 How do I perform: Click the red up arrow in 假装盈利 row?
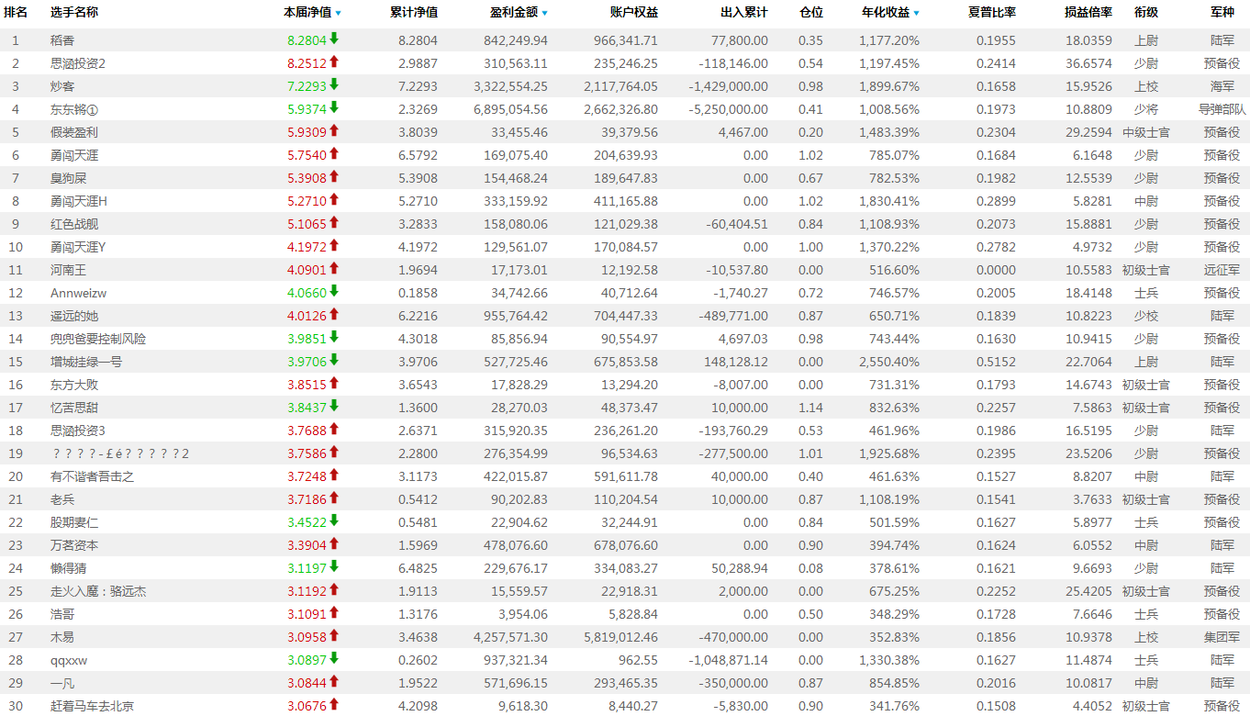(x=334, y=130)
